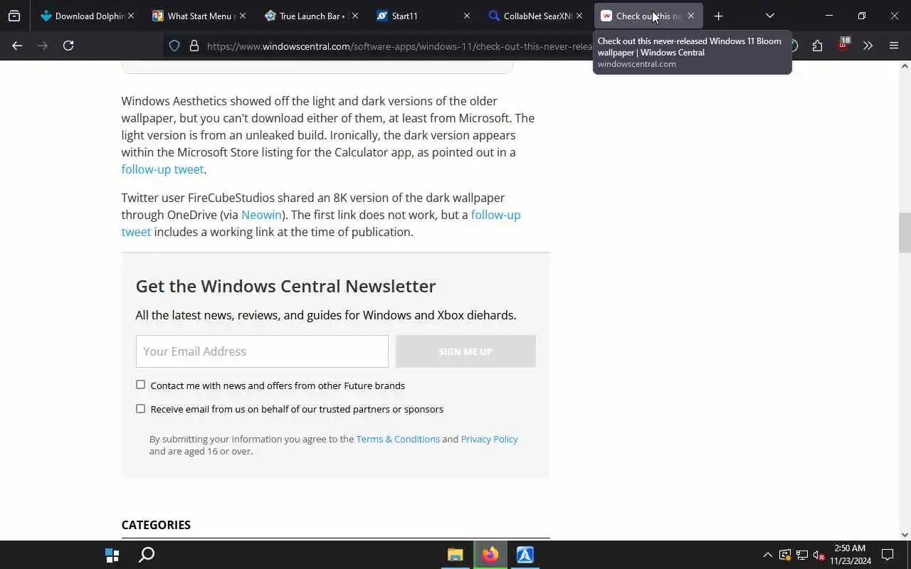Open the Privacy Policy link
This screenshot has height=569, width=911.
[489, 439]
